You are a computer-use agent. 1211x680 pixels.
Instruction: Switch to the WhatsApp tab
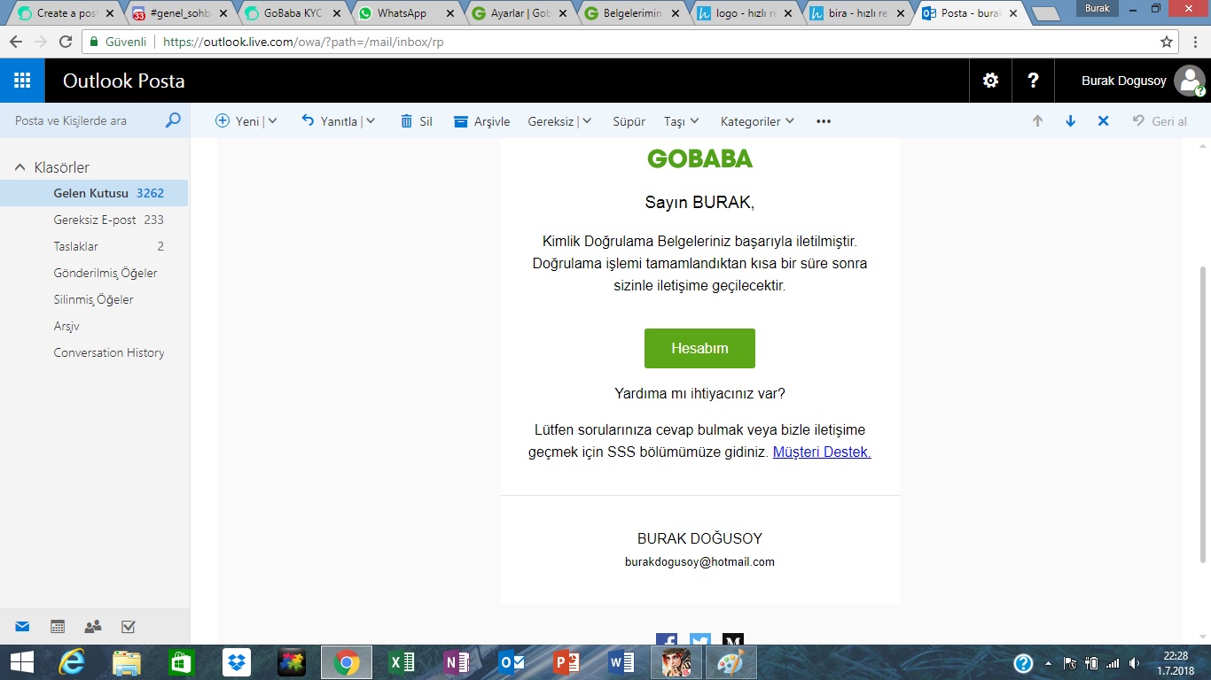click(x=405, y=13)
